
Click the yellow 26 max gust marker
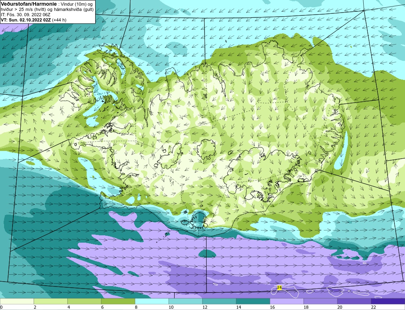pos(279,288)
